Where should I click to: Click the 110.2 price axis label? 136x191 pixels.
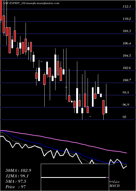point(127,19)
